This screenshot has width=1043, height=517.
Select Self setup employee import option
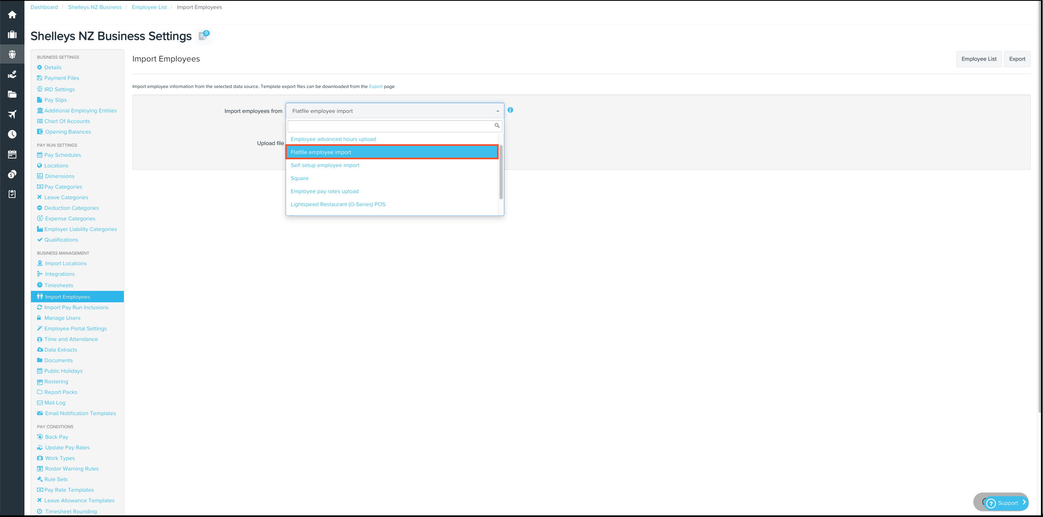325,165
